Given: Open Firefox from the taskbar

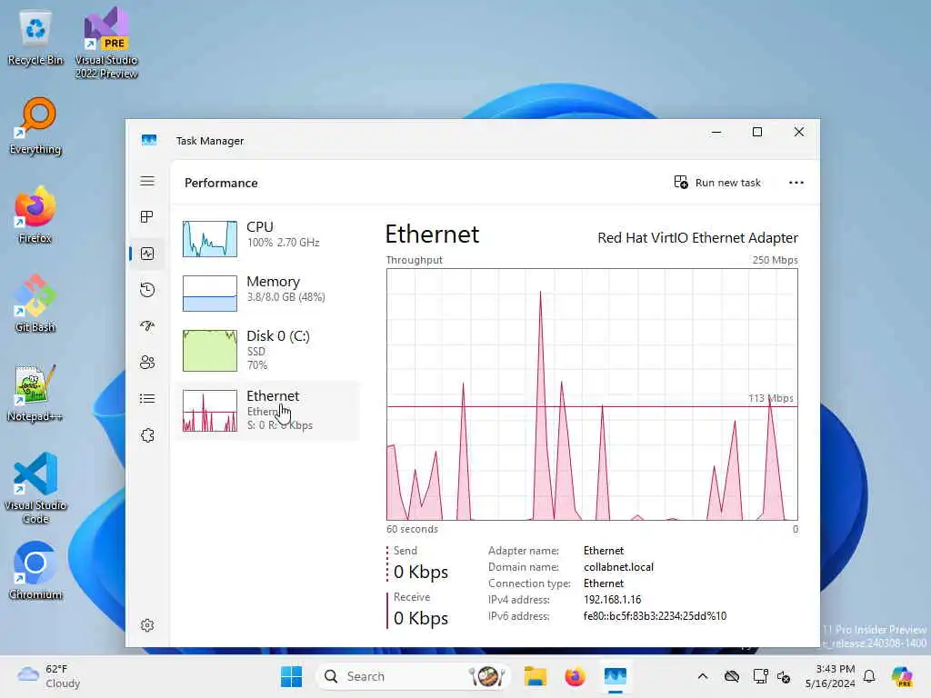Looking at the screenshot, I should point(575,676).
